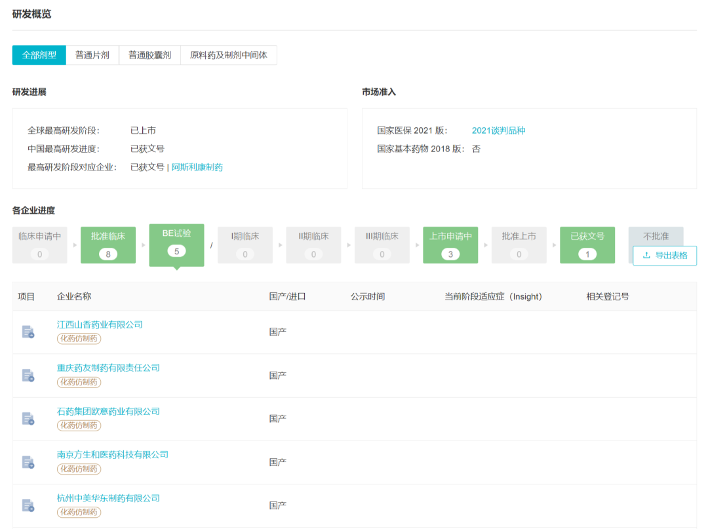Open project document icon for 南京方生和医药科技有限公司
This screenshot has height=529, width=708.
click(28, 462)
